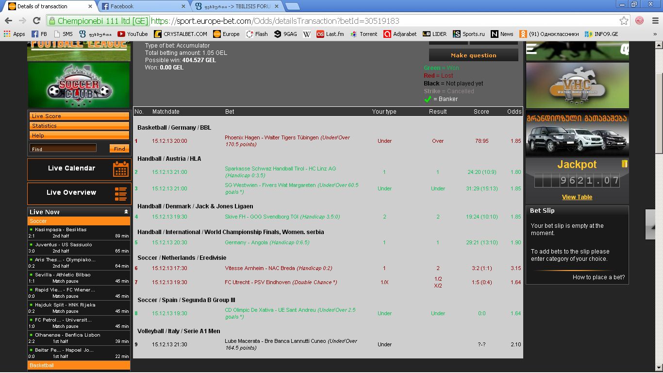
Task: Select the Germany - Angola handicap bet
Action: point(267,242)
